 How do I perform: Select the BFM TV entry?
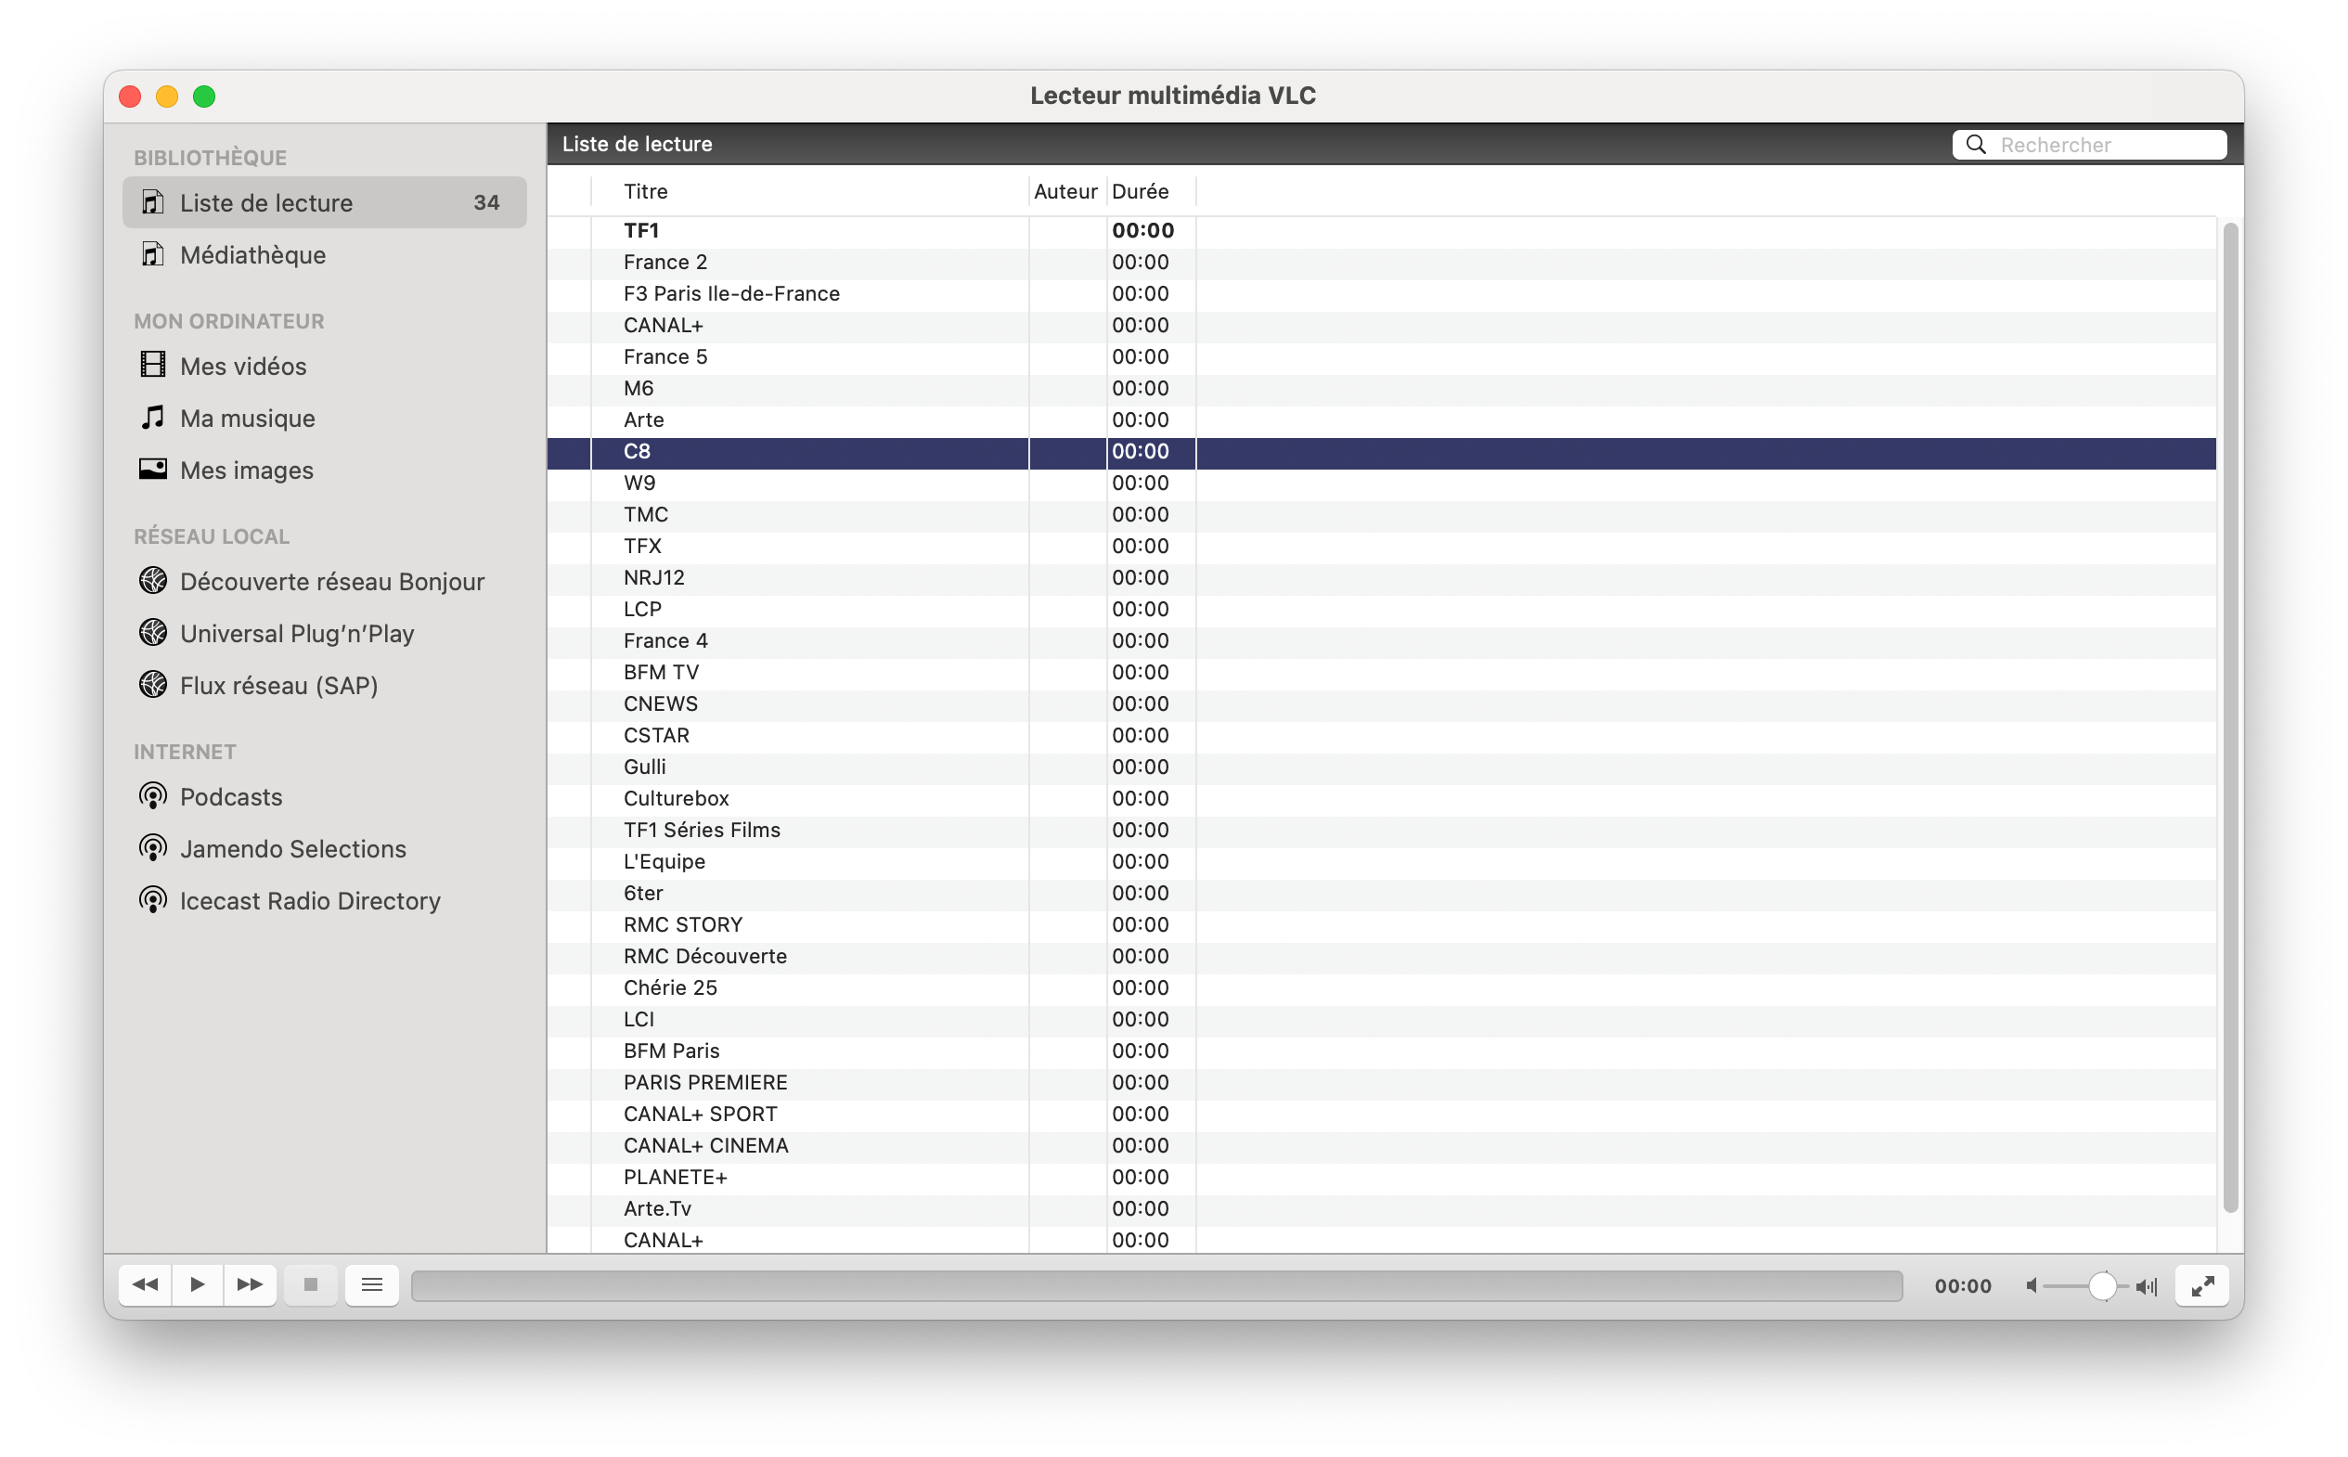(1382, 673)
